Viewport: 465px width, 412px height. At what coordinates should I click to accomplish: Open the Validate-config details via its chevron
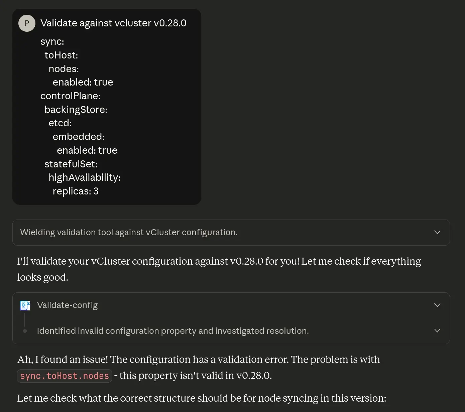(x=437, y=305)
